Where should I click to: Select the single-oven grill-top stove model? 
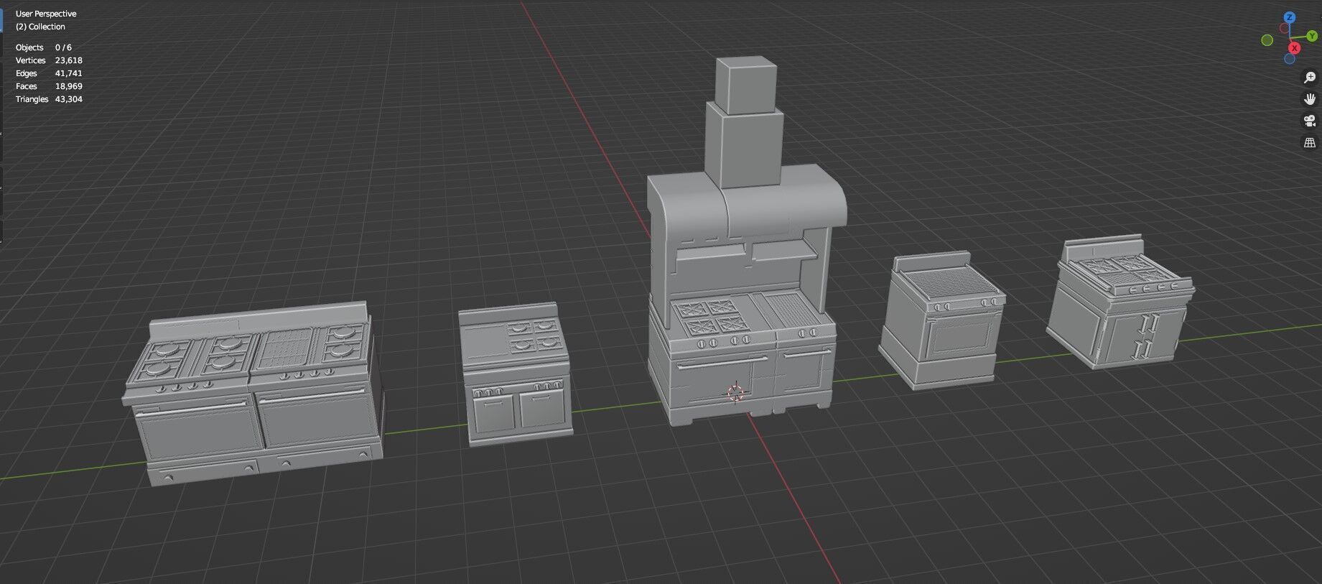pos(941,321)
